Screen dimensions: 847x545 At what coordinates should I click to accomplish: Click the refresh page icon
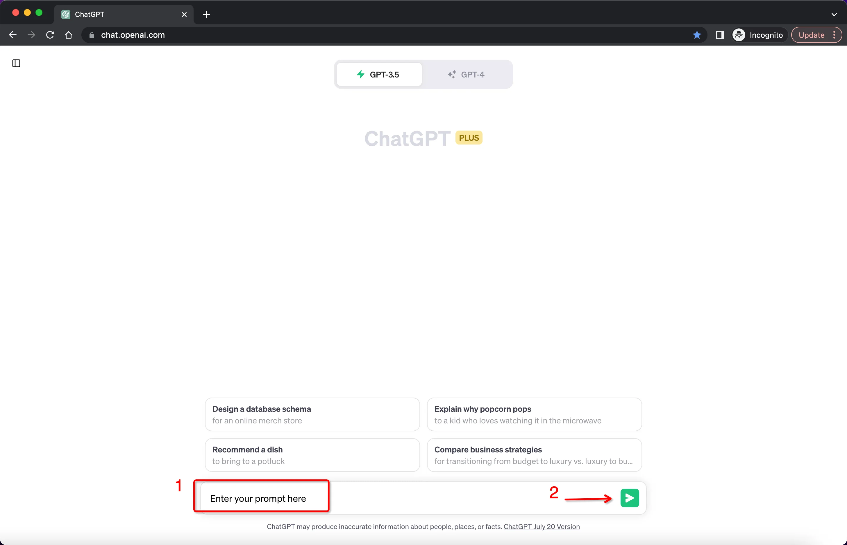[51, 35]
